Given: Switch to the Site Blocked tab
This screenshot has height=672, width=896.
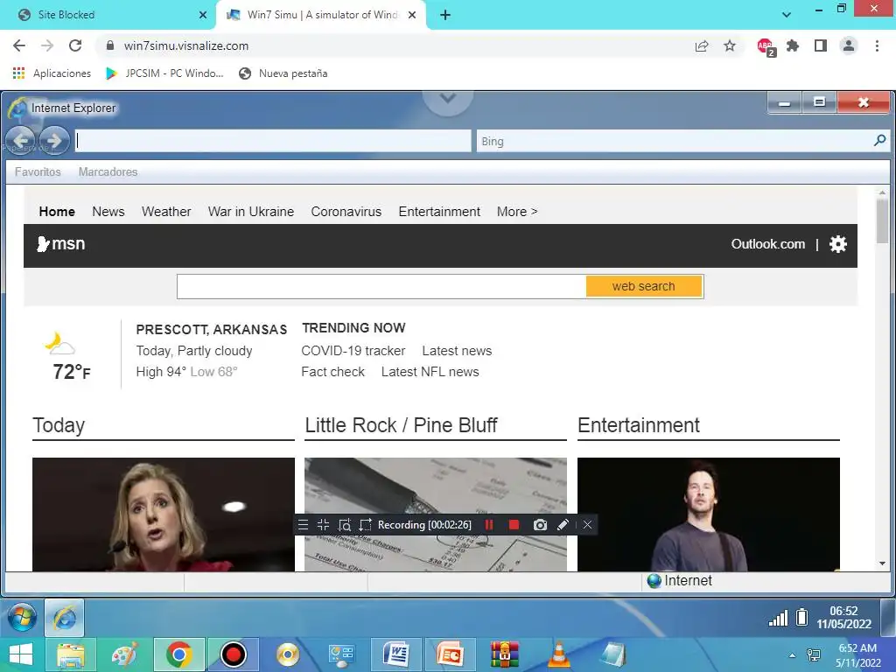Looking at the screenshot, I should [108, 15].
